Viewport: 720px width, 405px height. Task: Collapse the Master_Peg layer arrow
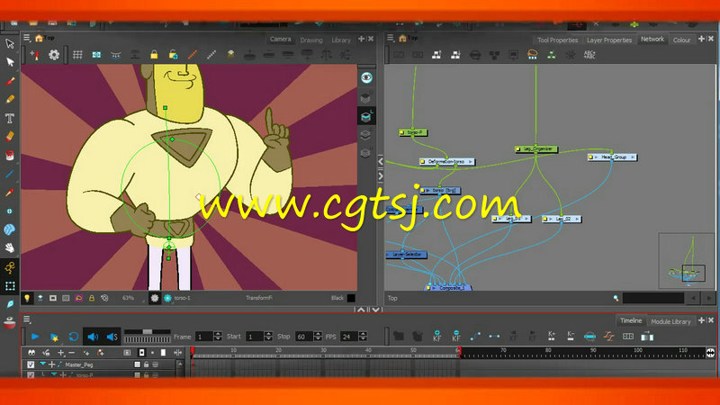[42, 364]
